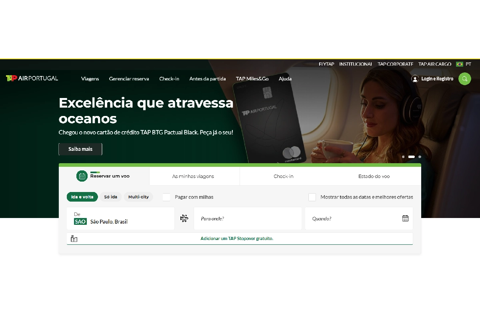The height and width of the screenshot is (320, 480).
Task: Click Adicionar um TAP Stopover gratuito link
Action: [x=237, y=238]
